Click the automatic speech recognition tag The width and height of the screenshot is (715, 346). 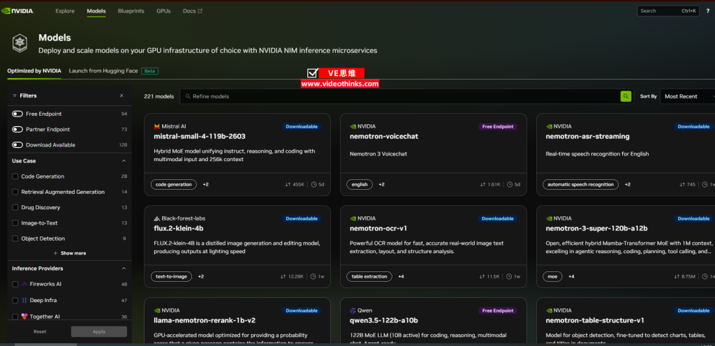point(580,184)
